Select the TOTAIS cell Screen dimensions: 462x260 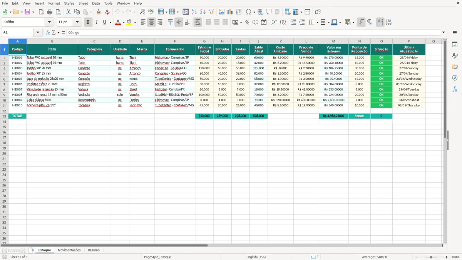click(x=17, y=116)
